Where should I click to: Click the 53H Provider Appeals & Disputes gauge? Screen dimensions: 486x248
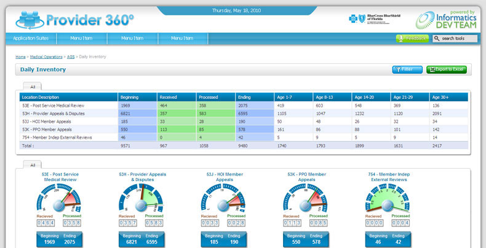(141, 198)
